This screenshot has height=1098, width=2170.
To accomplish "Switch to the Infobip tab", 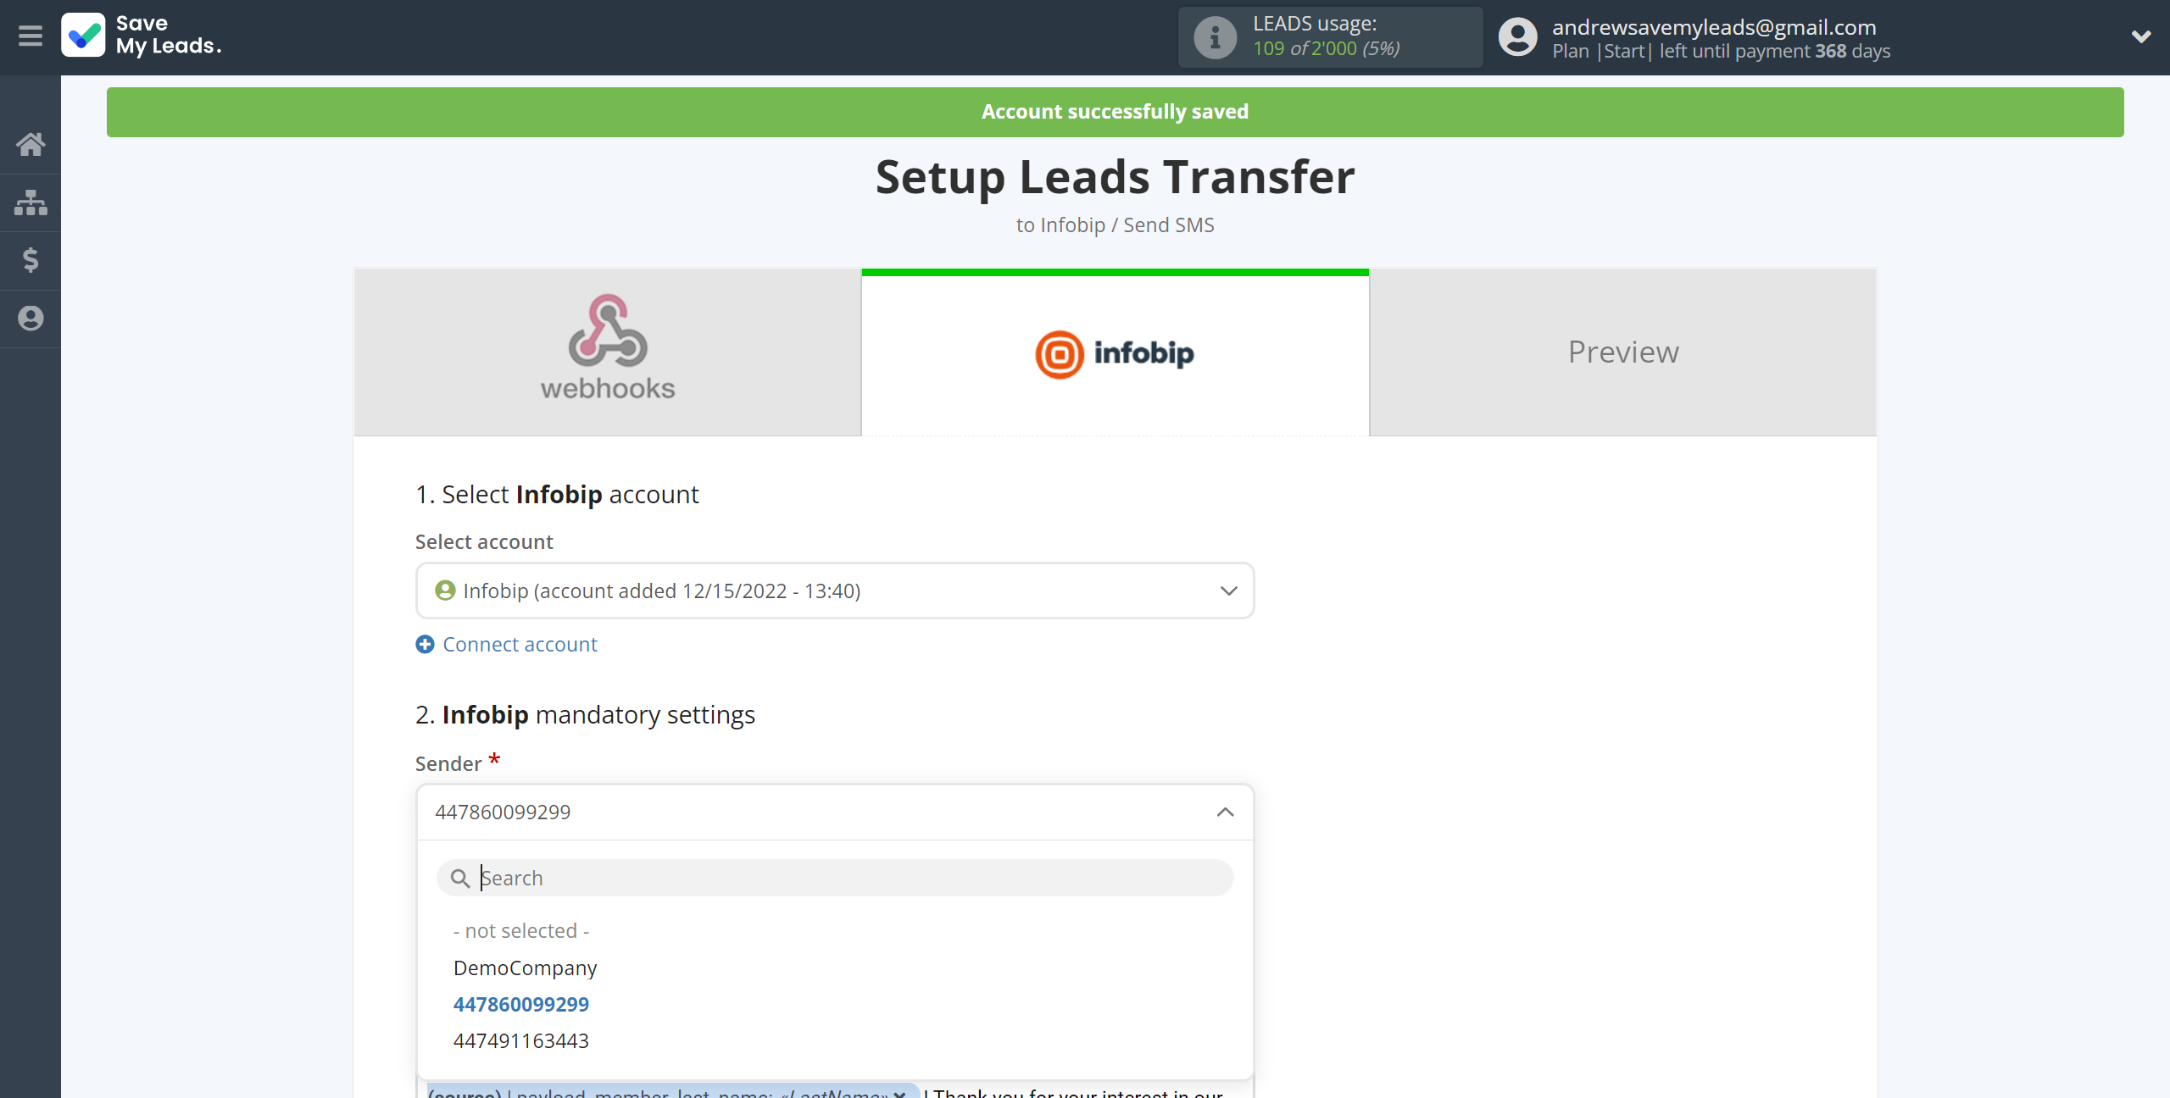I will (1115, 352).
